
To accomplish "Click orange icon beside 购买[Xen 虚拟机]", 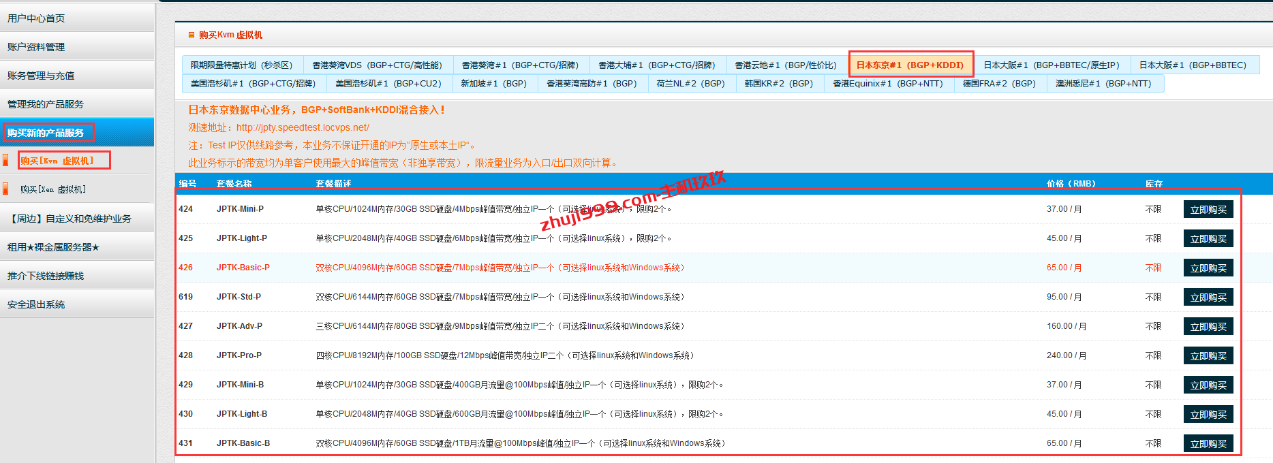I will [6, 189].
